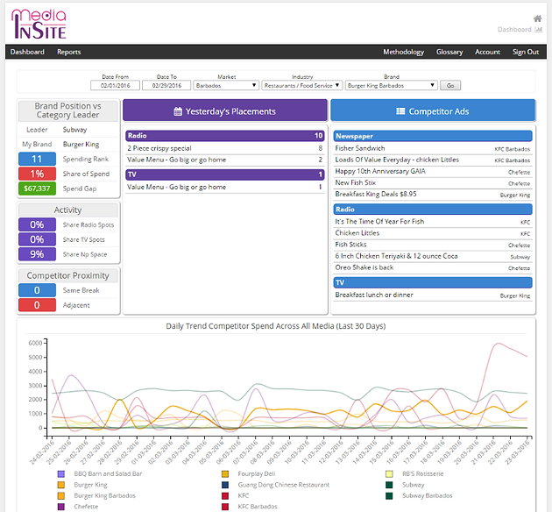552x512 pixels.
Task: Click the Yesterday's Placements header
Action: (x=225, y=110)
